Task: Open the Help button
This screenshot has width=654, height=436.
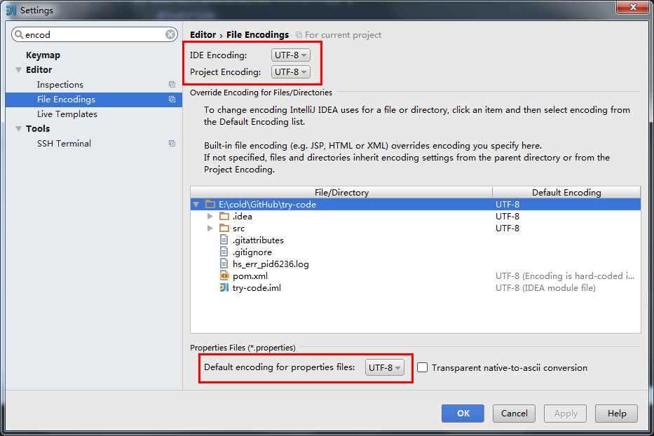Action: click(x=616, y=413)
